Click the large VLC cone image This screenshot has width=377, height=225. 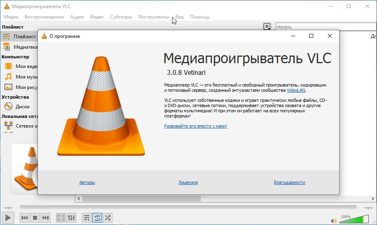(x=101, y=106)
